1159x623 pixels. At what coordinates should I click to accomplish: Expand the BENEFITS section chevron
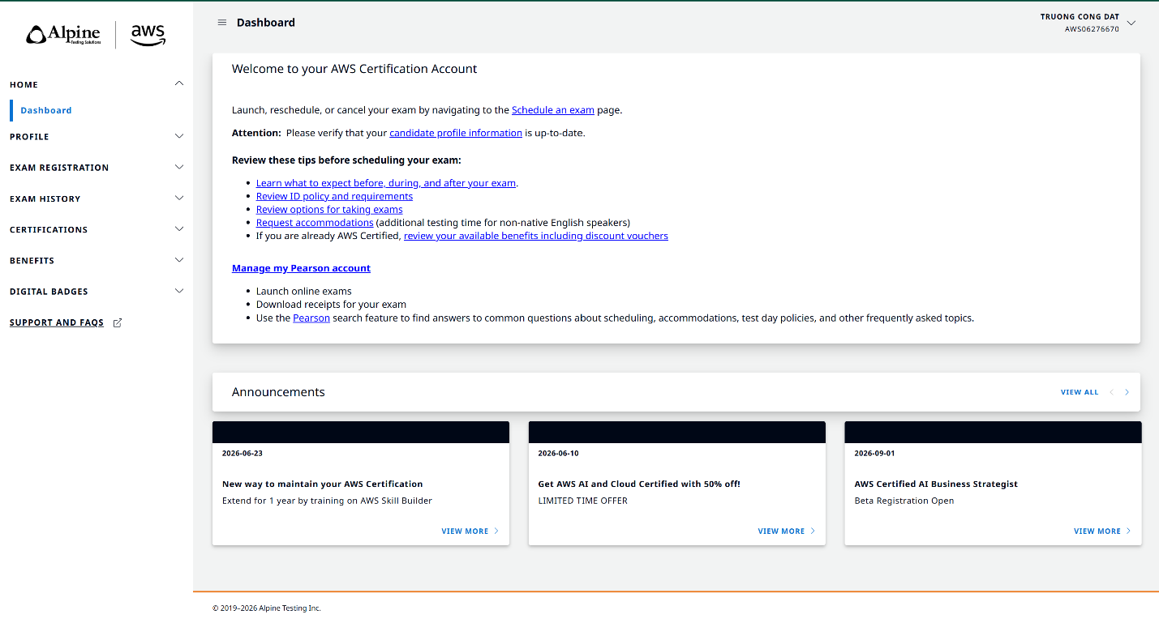tap(179, 260)
